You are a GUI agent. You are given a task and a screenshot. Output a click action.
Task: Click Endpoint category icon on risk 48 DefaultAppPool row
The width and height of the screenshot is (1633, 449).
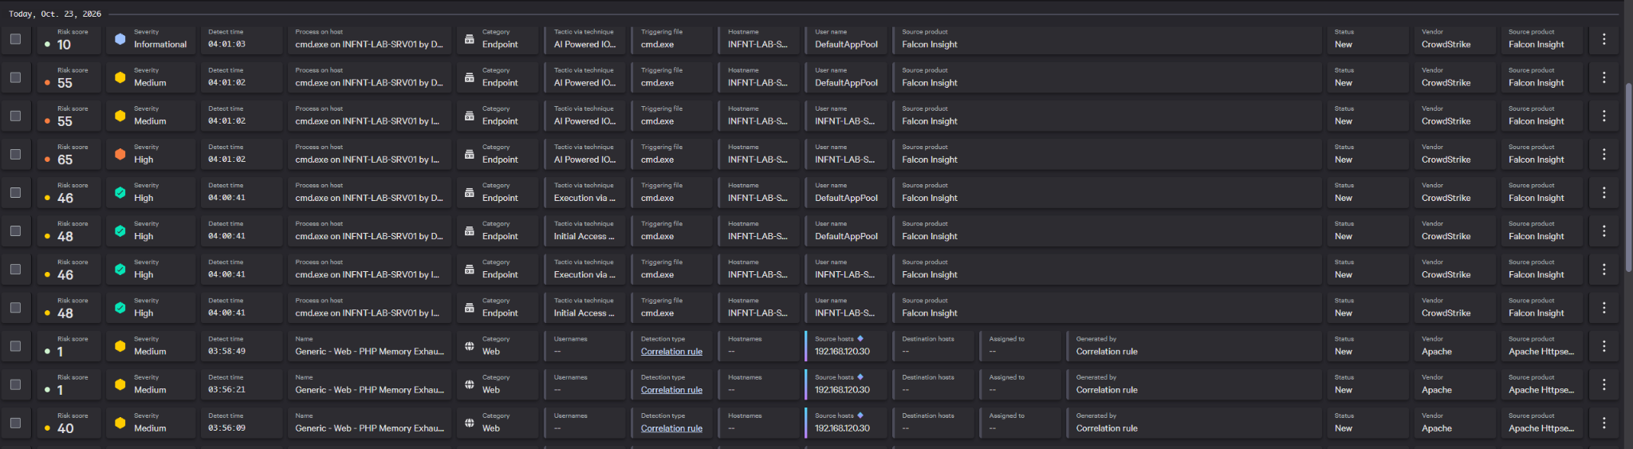tap(469, 230)
